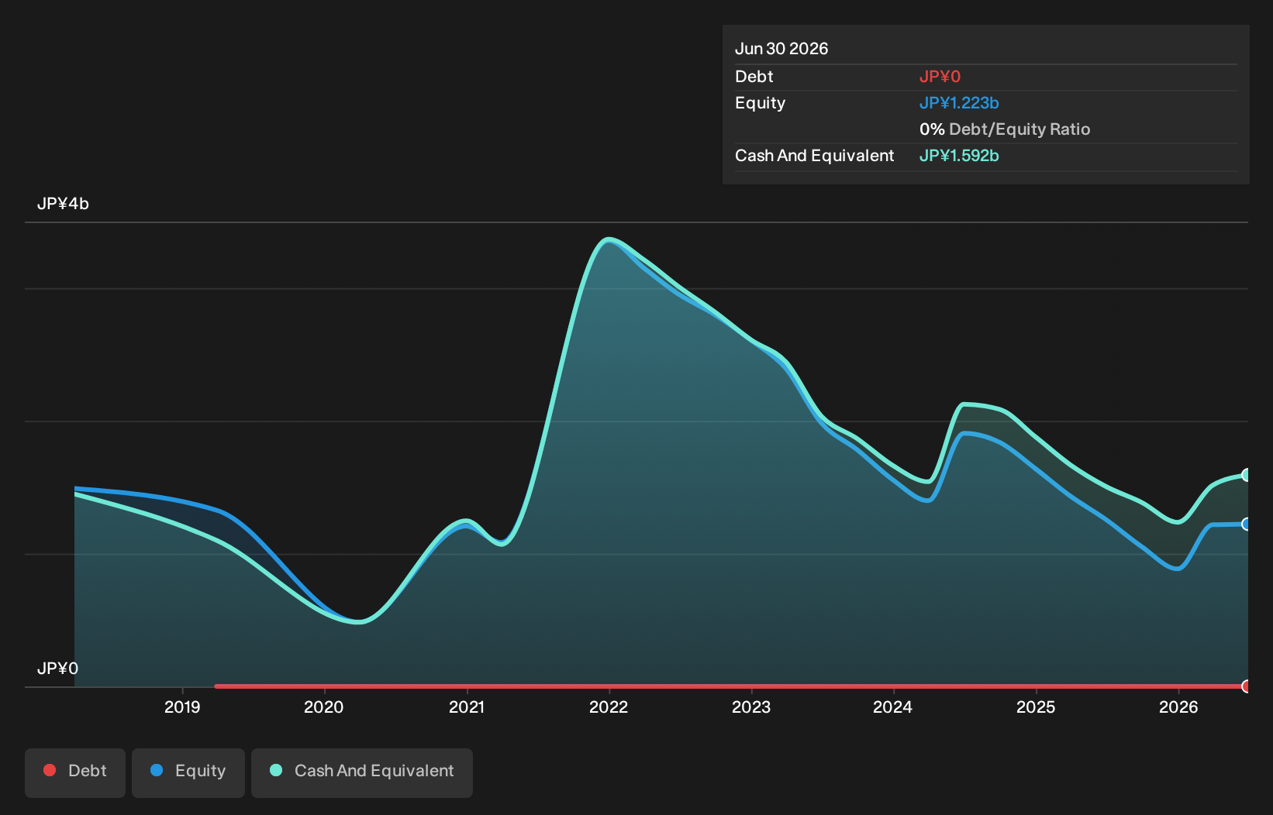Click the 2021 x-axis label

point(467,707)
